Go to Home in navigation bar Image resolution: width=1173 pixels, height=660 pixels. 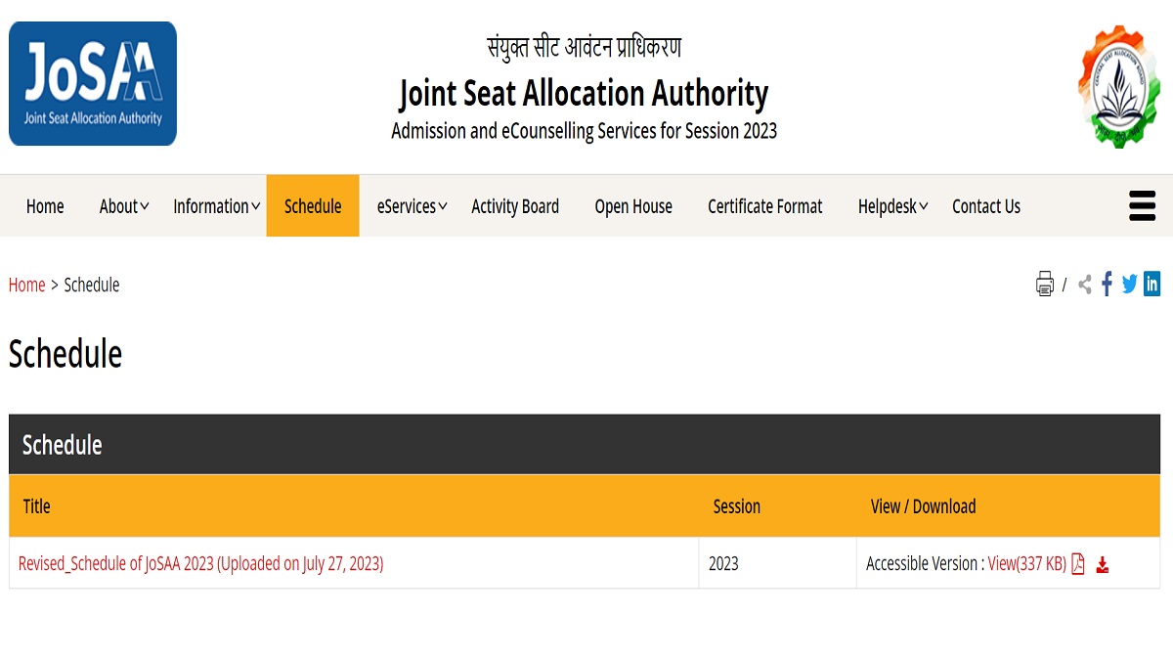[x=45, y=206]
